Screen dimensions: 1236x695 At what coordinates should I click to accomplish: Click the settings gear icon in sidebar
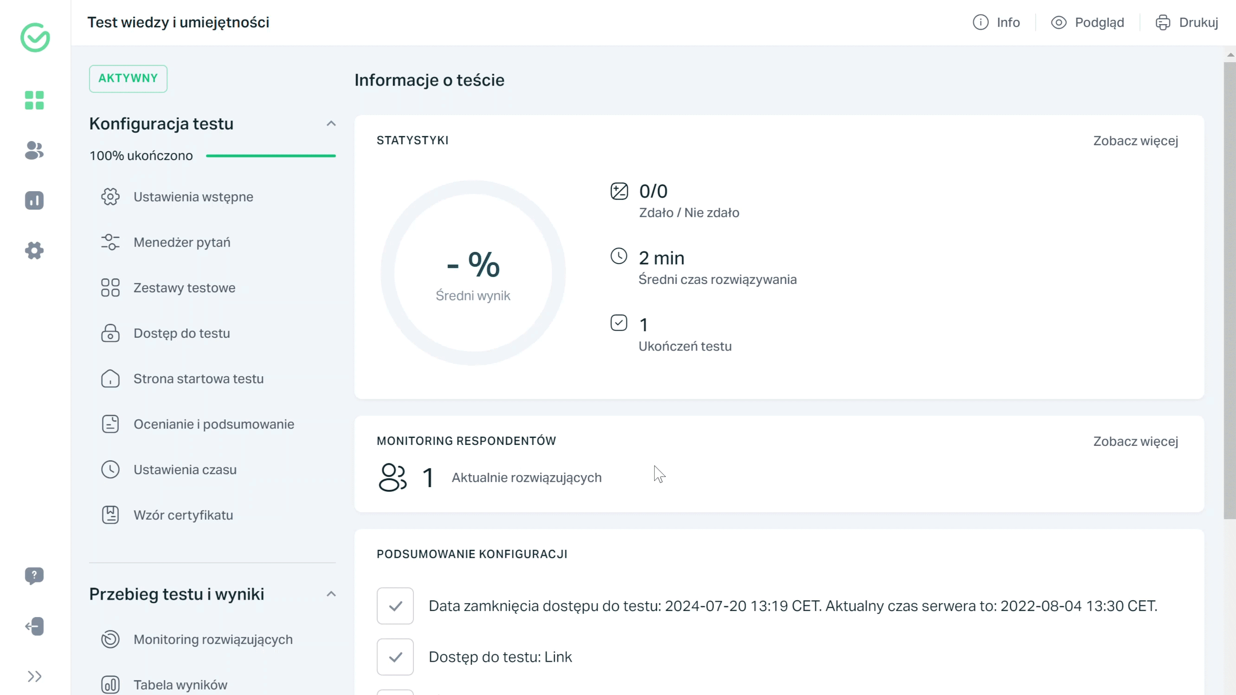click(x=35, y=250)
